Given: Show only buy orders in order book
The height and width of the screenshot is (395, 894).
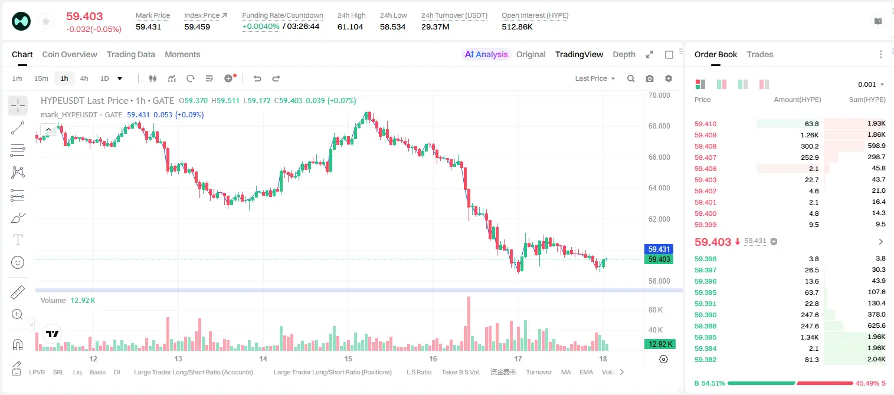Looking at the screenshot, I should 743,84.
